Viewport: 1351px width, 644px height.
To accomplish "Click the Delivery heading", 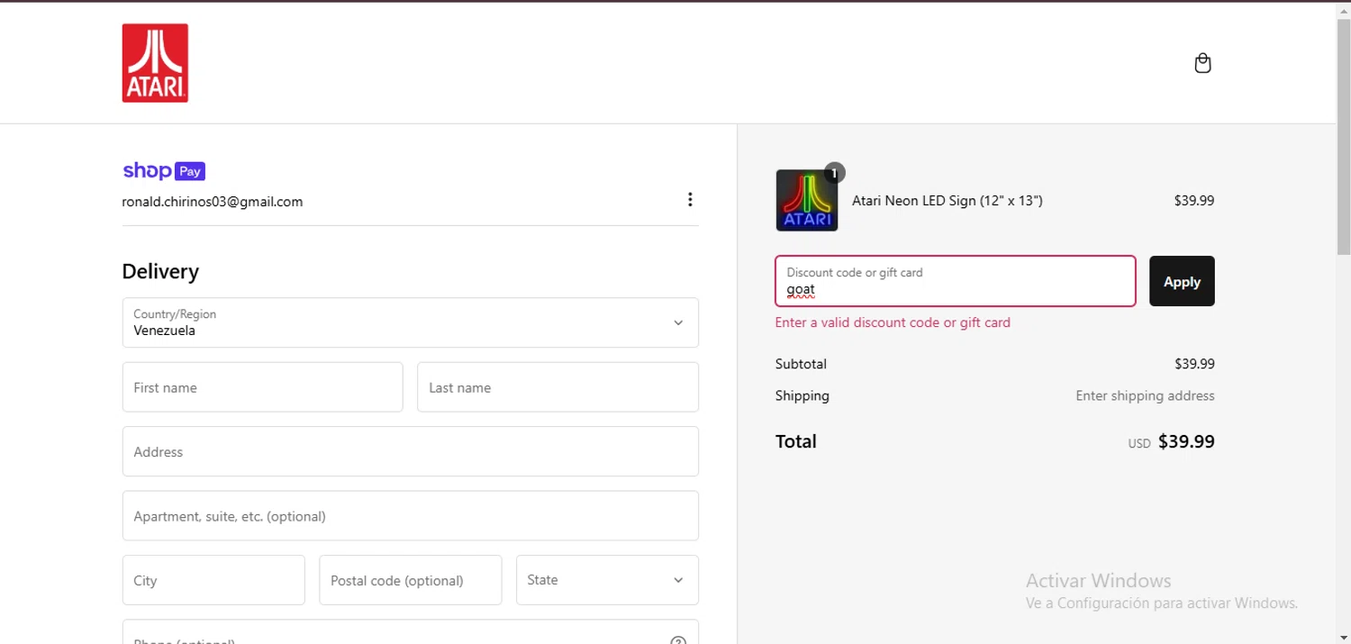I will click(x=160, y=271).
